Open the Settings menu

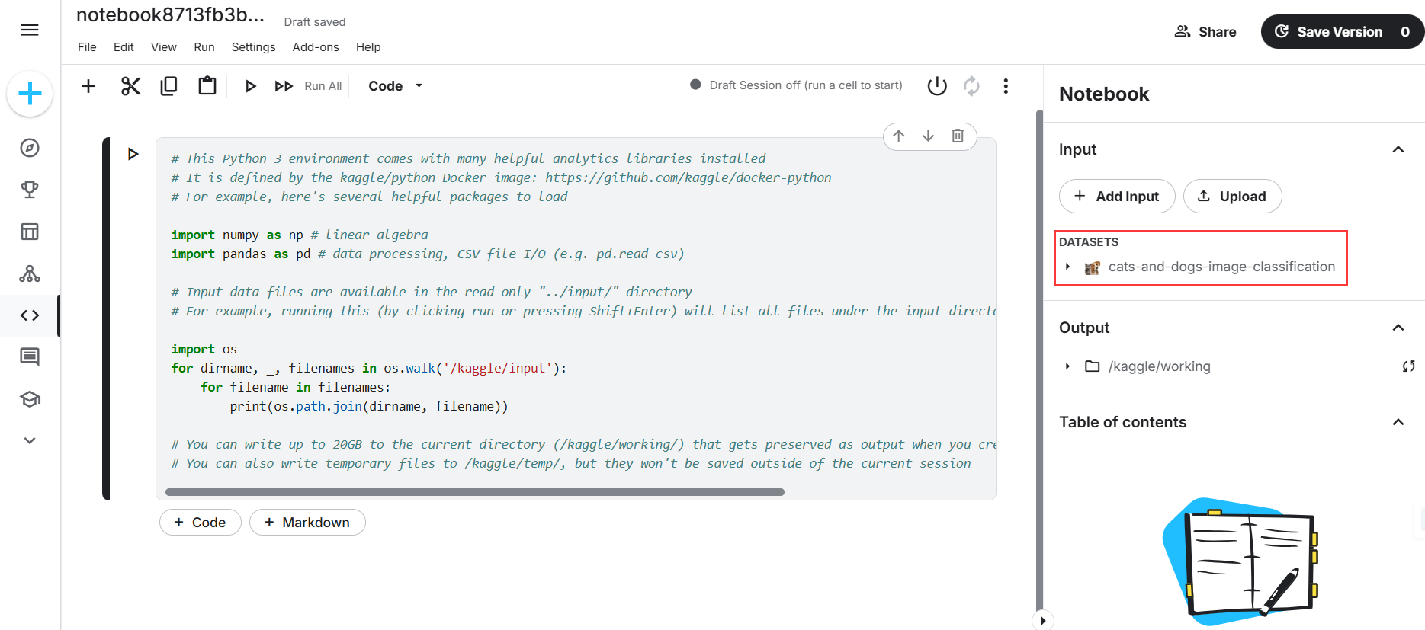click(253, 47)
